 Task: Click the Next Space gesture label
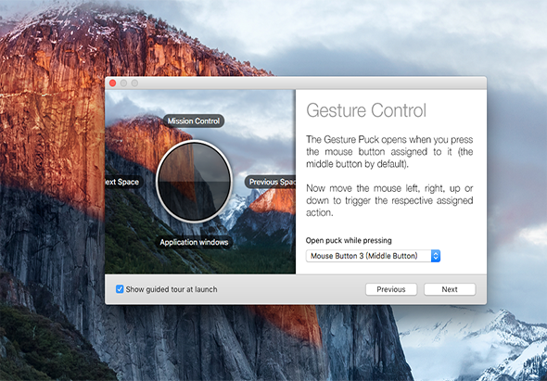point(123,182)
